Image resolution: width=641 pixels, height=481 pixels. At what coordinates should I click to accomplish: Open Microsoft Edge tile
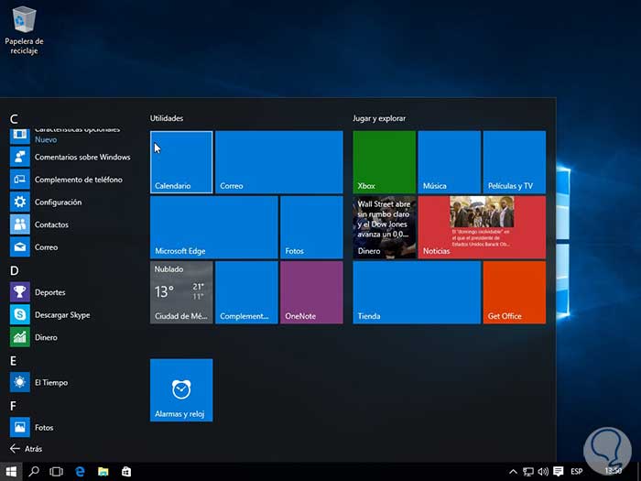(x=213, y=227)
